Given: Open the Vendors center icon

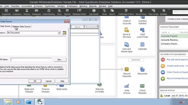Looking at the screenshot, I should (x=27, y=12).
